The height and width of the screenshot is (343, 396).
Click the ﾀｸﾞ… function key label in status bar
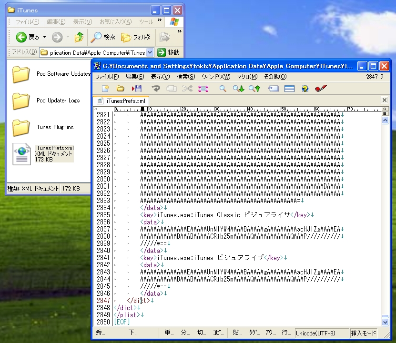(x=254, y=333)
